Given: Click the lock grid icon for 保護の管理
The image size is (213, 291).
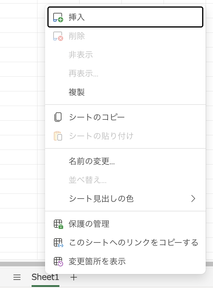Looking at the screenshot, I should point(58,224).
